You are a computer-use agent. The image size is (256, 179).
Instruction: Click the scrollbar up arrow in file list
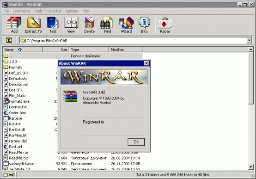click(x=251, y=49)
